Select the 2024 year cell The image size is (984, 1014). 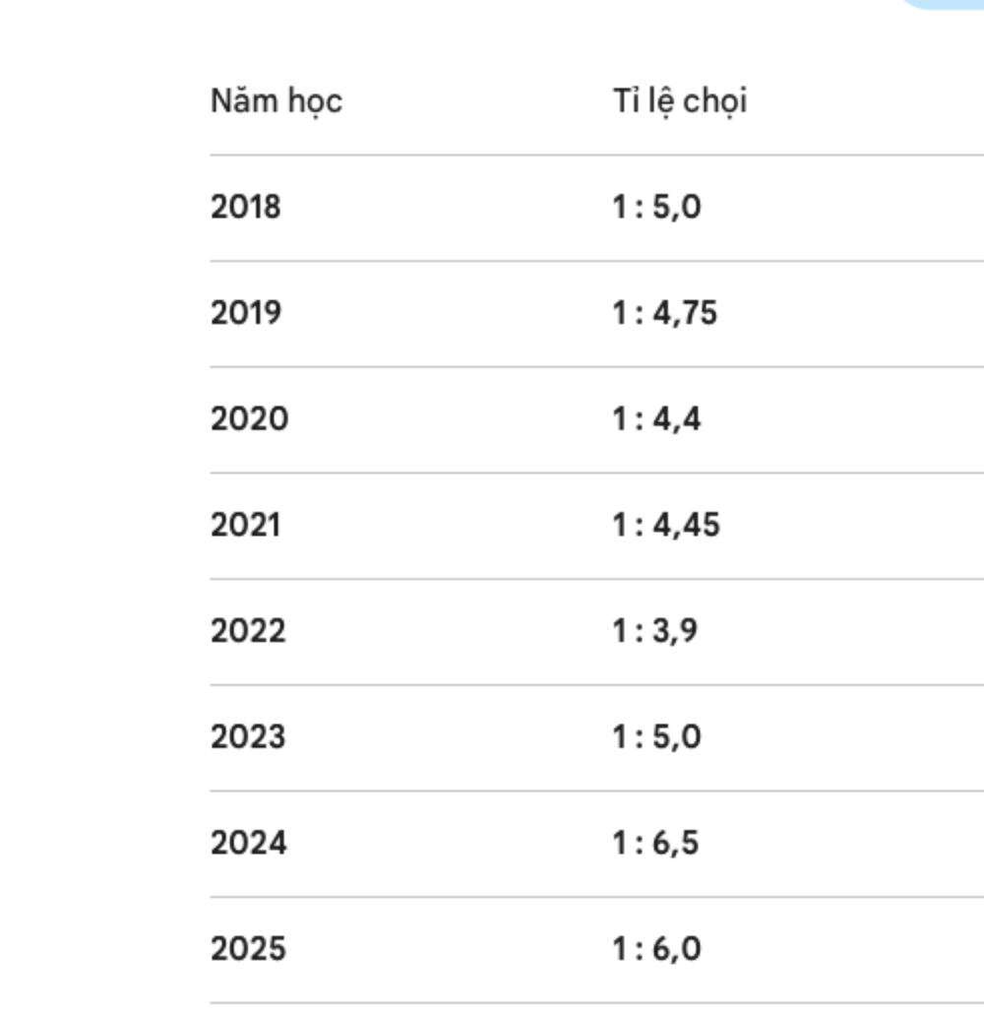click(250, 844)
